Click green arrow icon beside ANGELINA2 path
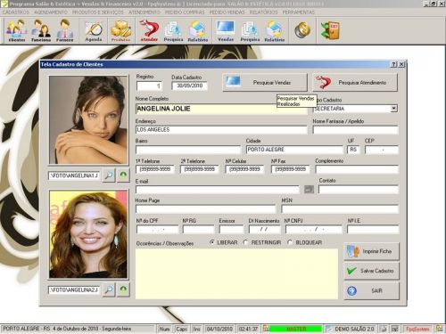This screenshot has height=334, width=446. coord(123,289)
